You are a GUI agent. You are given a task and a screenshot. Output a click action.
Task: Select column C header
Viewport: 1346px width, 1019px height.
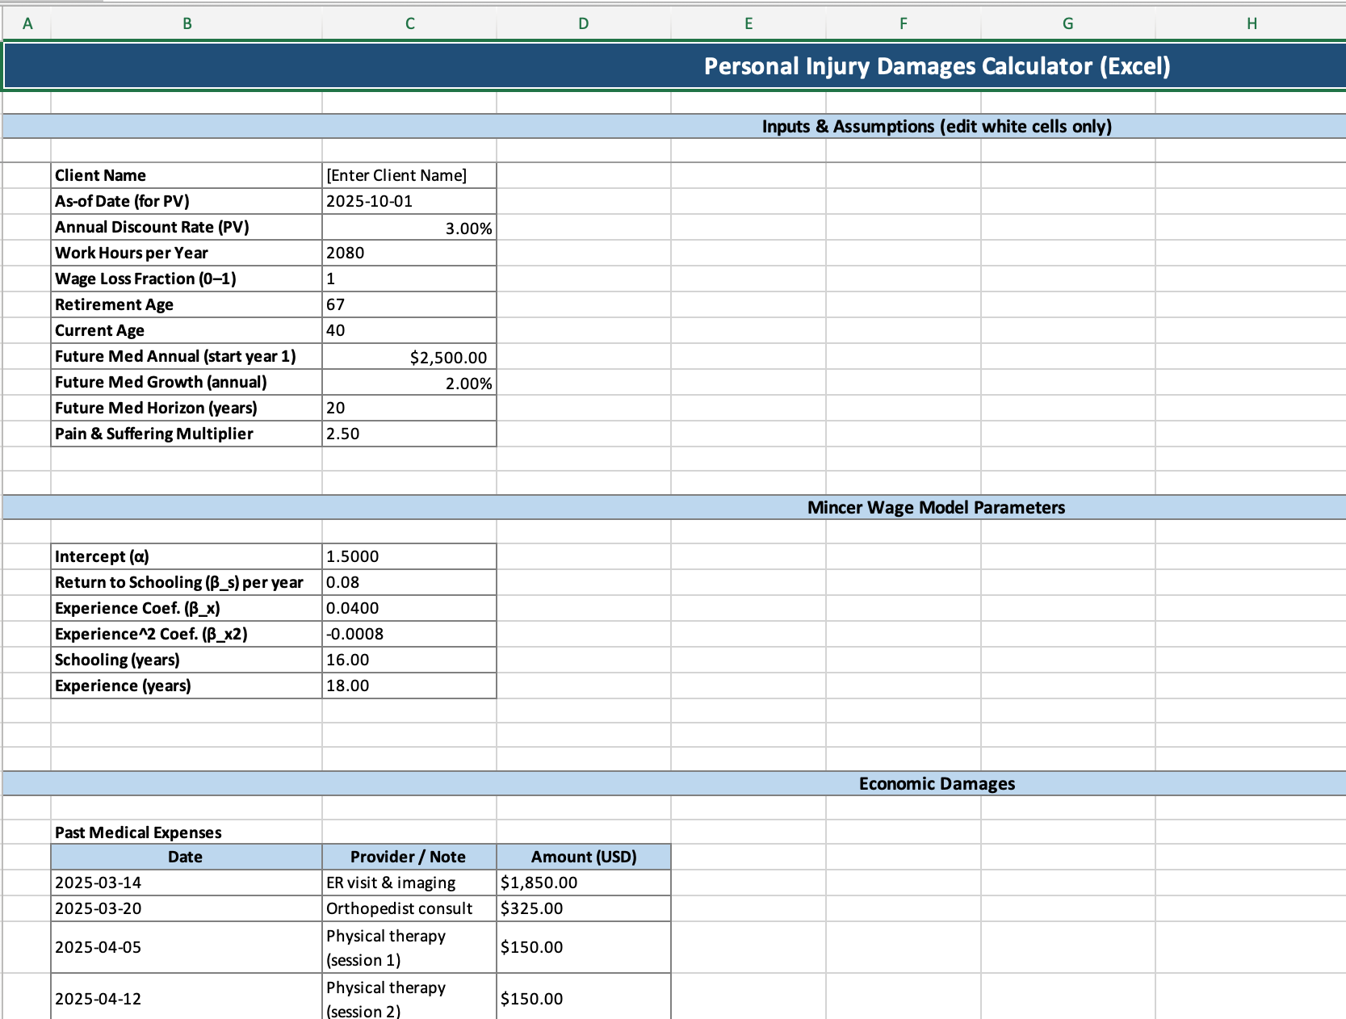click(x=409, y=23)
